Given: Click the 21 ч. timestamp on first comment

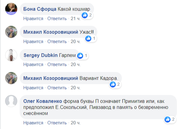Looking at the screenshot, I should point(75,18).
